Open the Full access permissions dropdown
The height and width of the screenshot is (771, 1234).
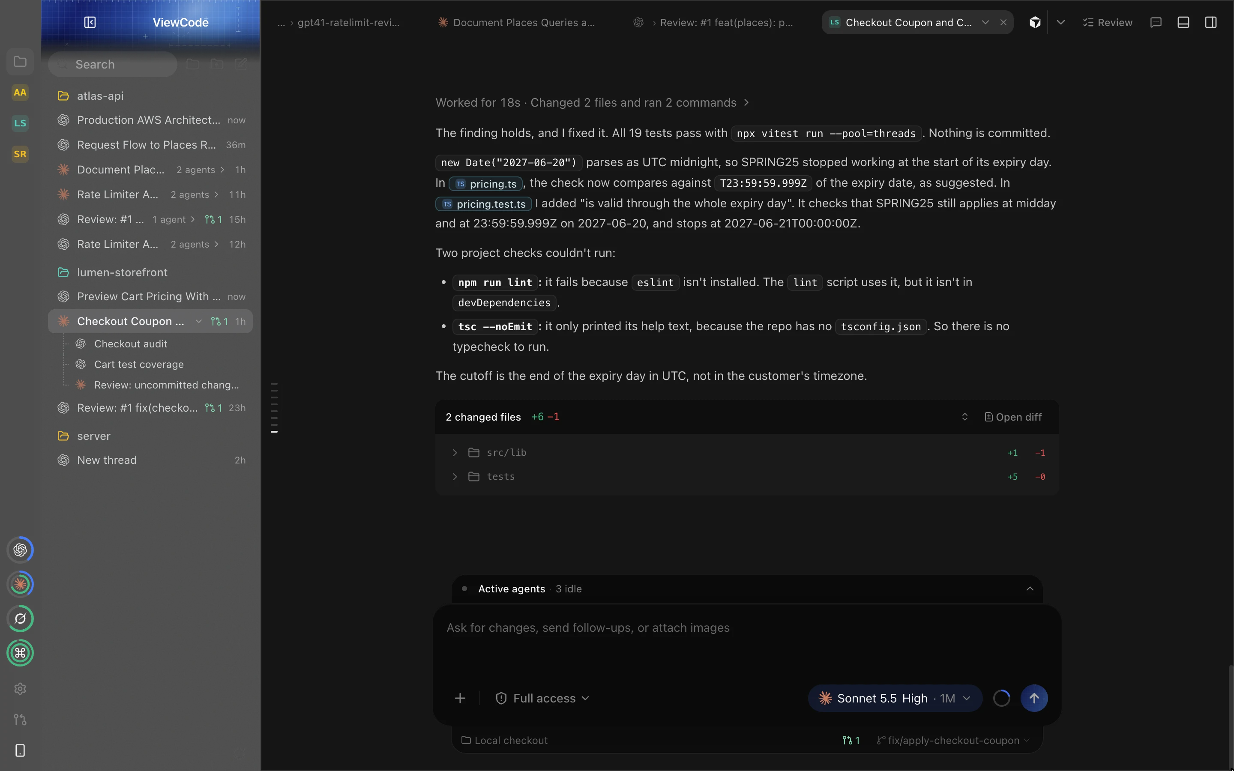pyautogui.click(x=542, y=698)
